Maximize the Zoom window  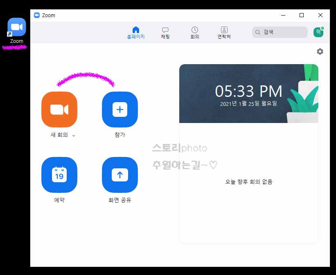302,15
